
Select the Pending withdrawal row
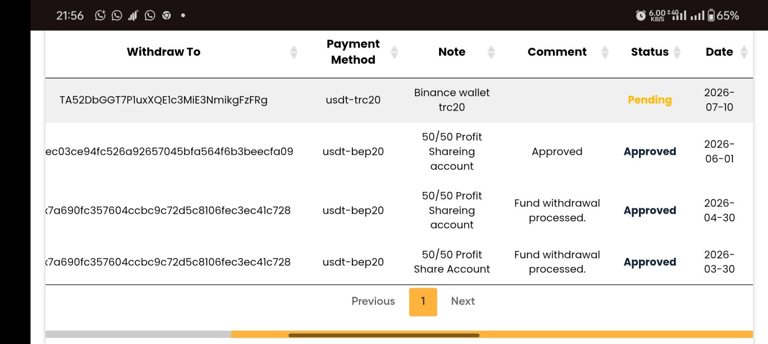click(399, 100)
